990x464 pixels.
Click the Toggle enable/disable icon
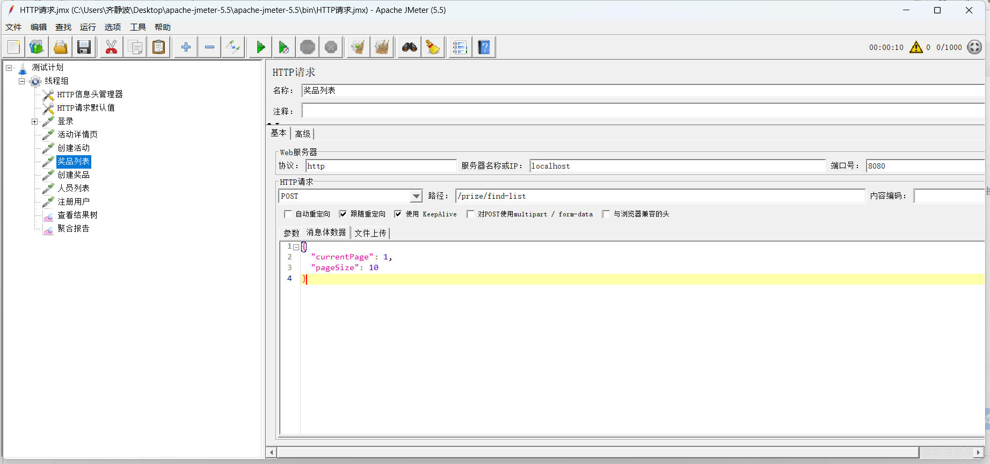(x=233, y=47)
